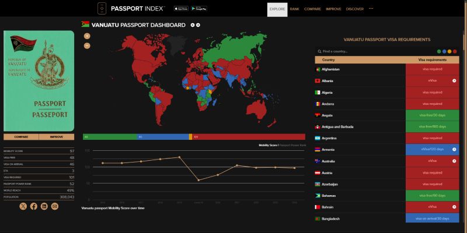467x233 pixels.
Task: Click lowest data point on chart
Action: click(x=198, y=180)
